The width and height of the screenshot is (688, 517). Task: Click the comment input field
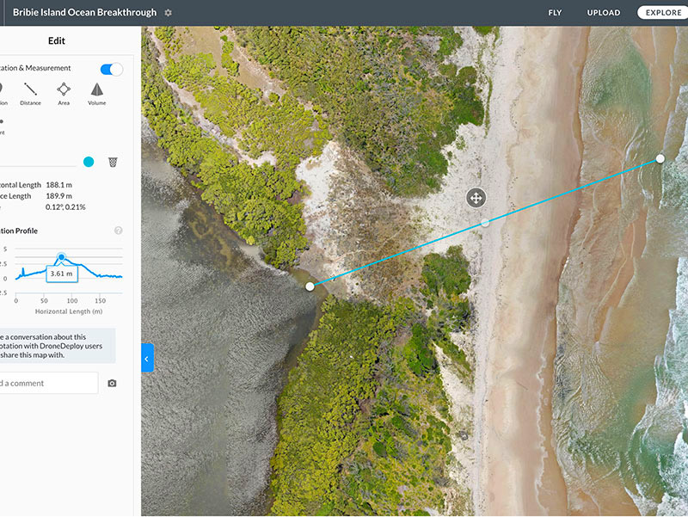tap(47, 383)
